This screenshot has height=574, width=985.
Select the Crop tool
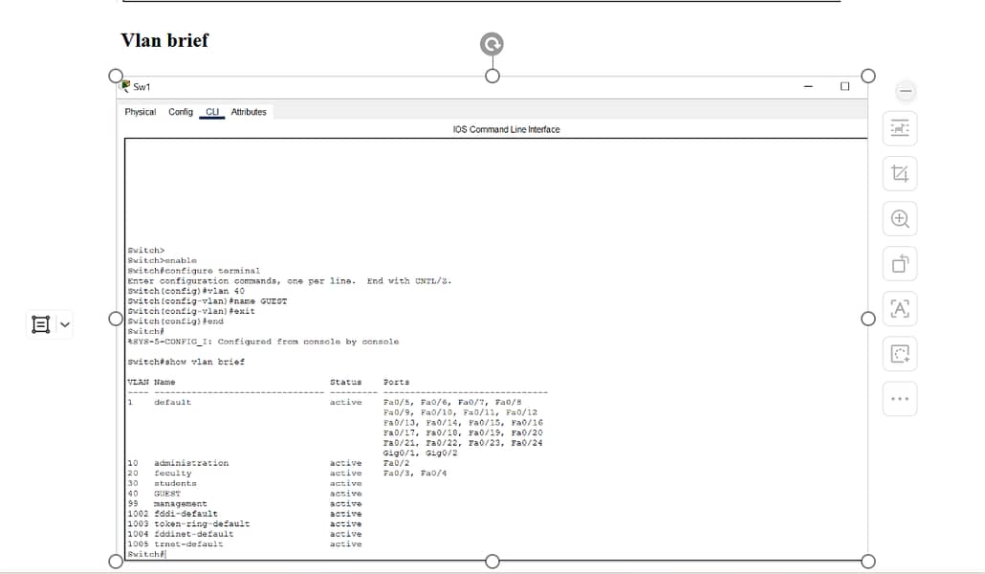(x=900, y=173)
